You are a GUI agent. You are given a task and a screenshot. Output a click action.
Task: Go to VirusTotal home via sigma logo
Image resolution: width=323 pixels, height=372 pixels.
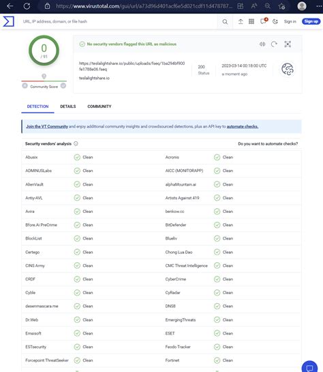pos(9,21)
